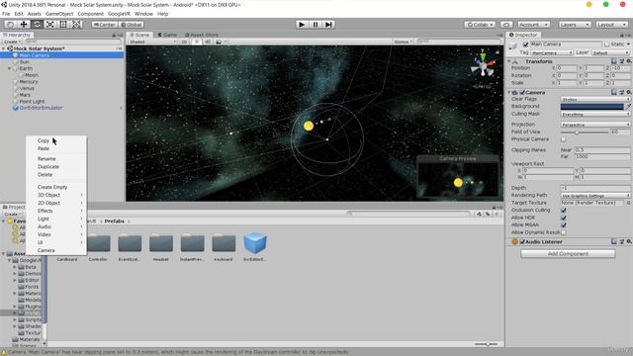Toggle Allow HDR checkbox

[563, 218]
